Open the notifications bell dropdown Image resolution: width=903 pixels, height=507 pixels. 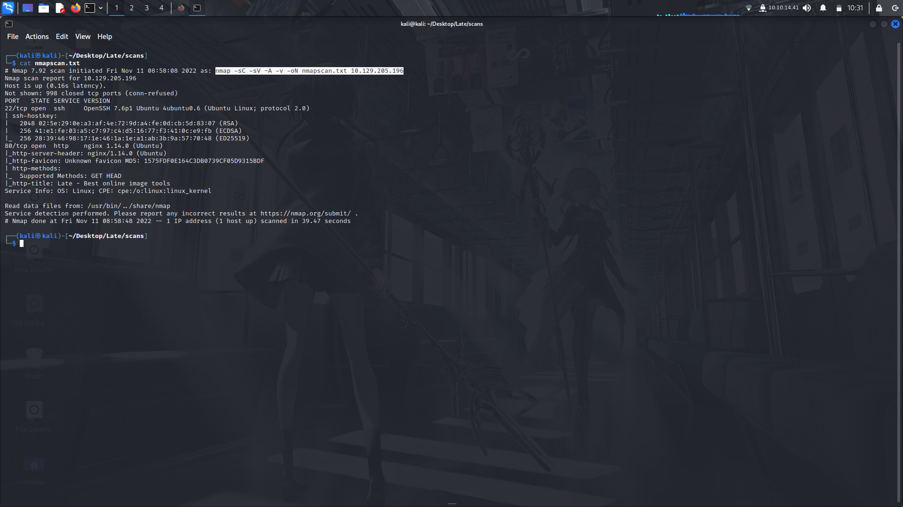[822, 8]
